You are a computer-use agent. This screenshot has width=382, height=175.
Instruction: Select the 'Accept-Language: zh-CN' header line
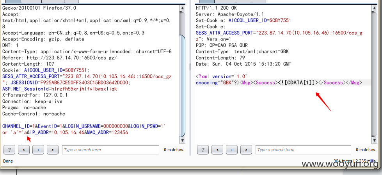(x=73, y=33)
